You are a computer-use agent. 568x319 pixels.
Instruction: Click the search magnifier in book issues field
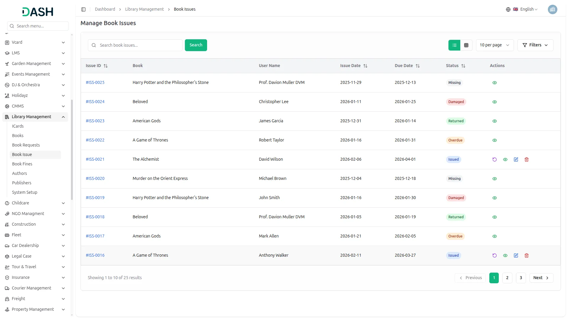click(x=93, y=45)
